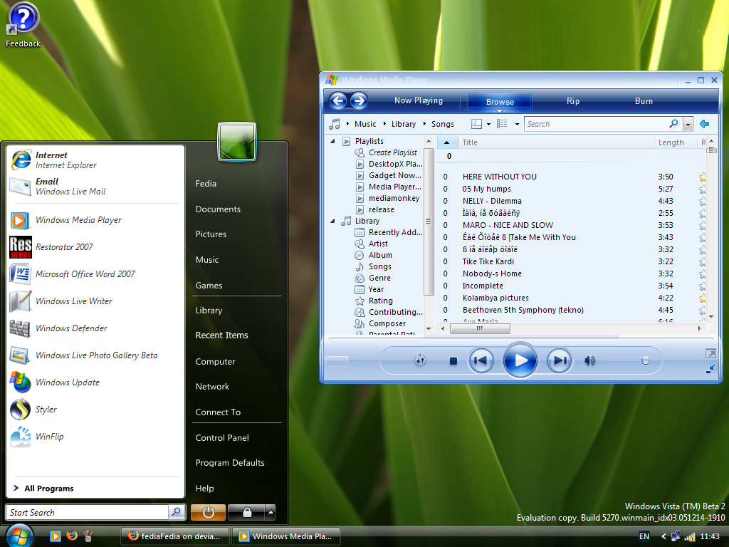This screenshot has width=729, height=547.
Task: Select Rating in the Library tree
Action: (x=380, y=301)
